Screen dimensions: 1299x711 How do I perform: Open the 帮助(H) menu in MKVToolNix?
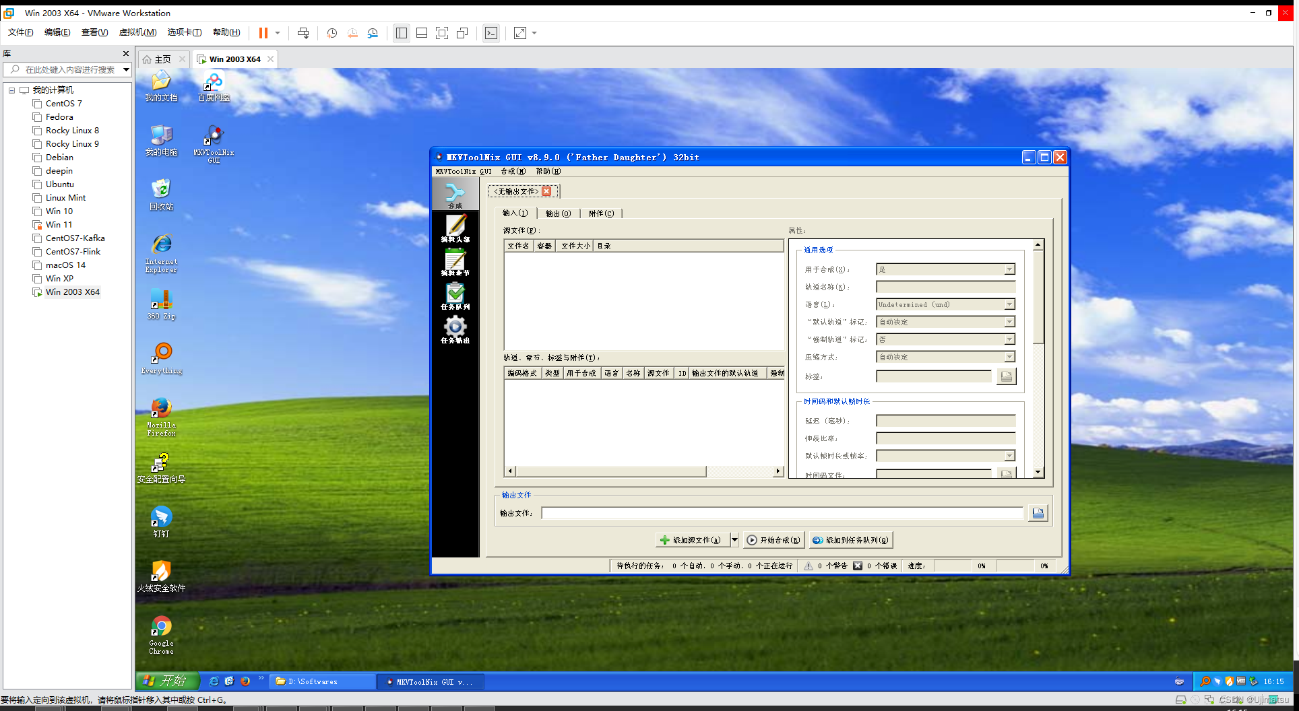click(x=548, y=171)
